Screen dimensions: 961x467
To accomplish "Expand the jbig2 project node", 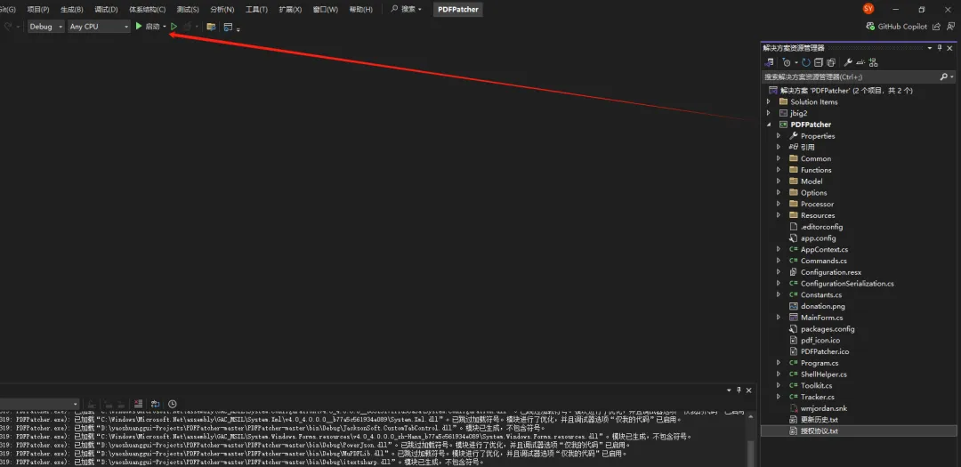I will coord(769,113).
